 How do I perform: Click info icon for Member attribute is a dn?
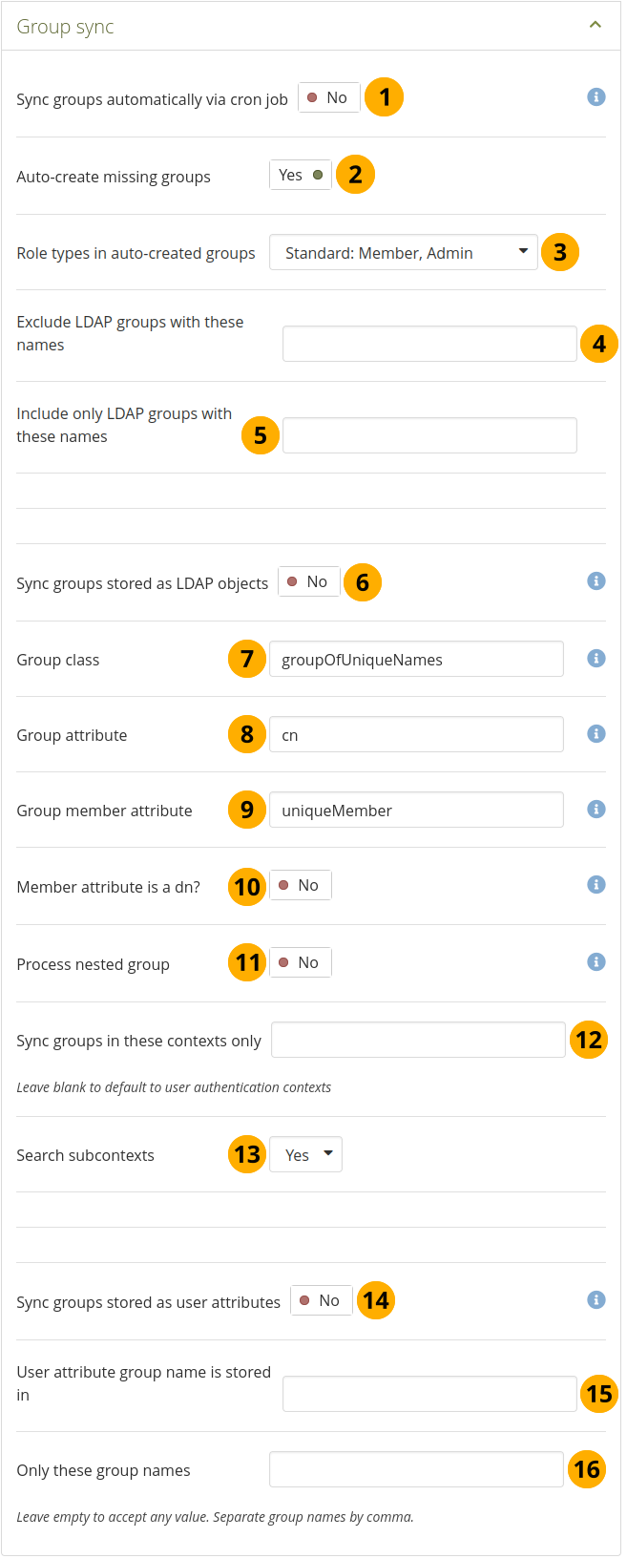(x=596, y=885)
